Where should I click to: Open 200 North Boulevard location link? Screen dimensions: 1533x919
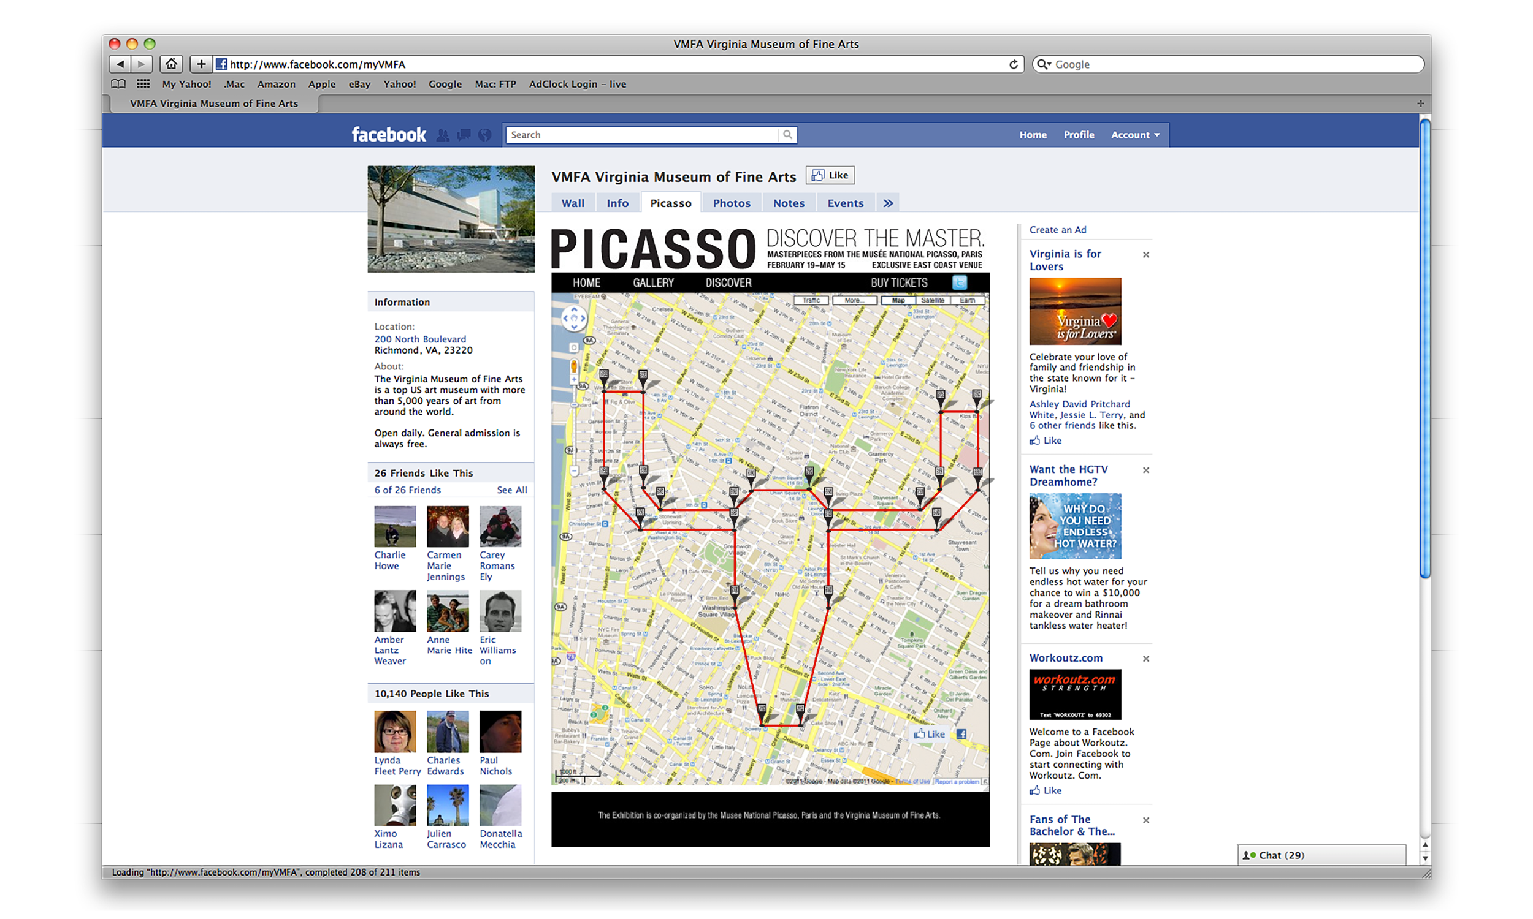click(420, 339)
